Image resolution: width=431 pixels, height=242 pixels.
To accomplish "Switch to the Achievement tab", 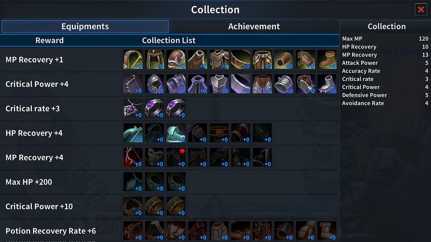I will pos(254,26).
